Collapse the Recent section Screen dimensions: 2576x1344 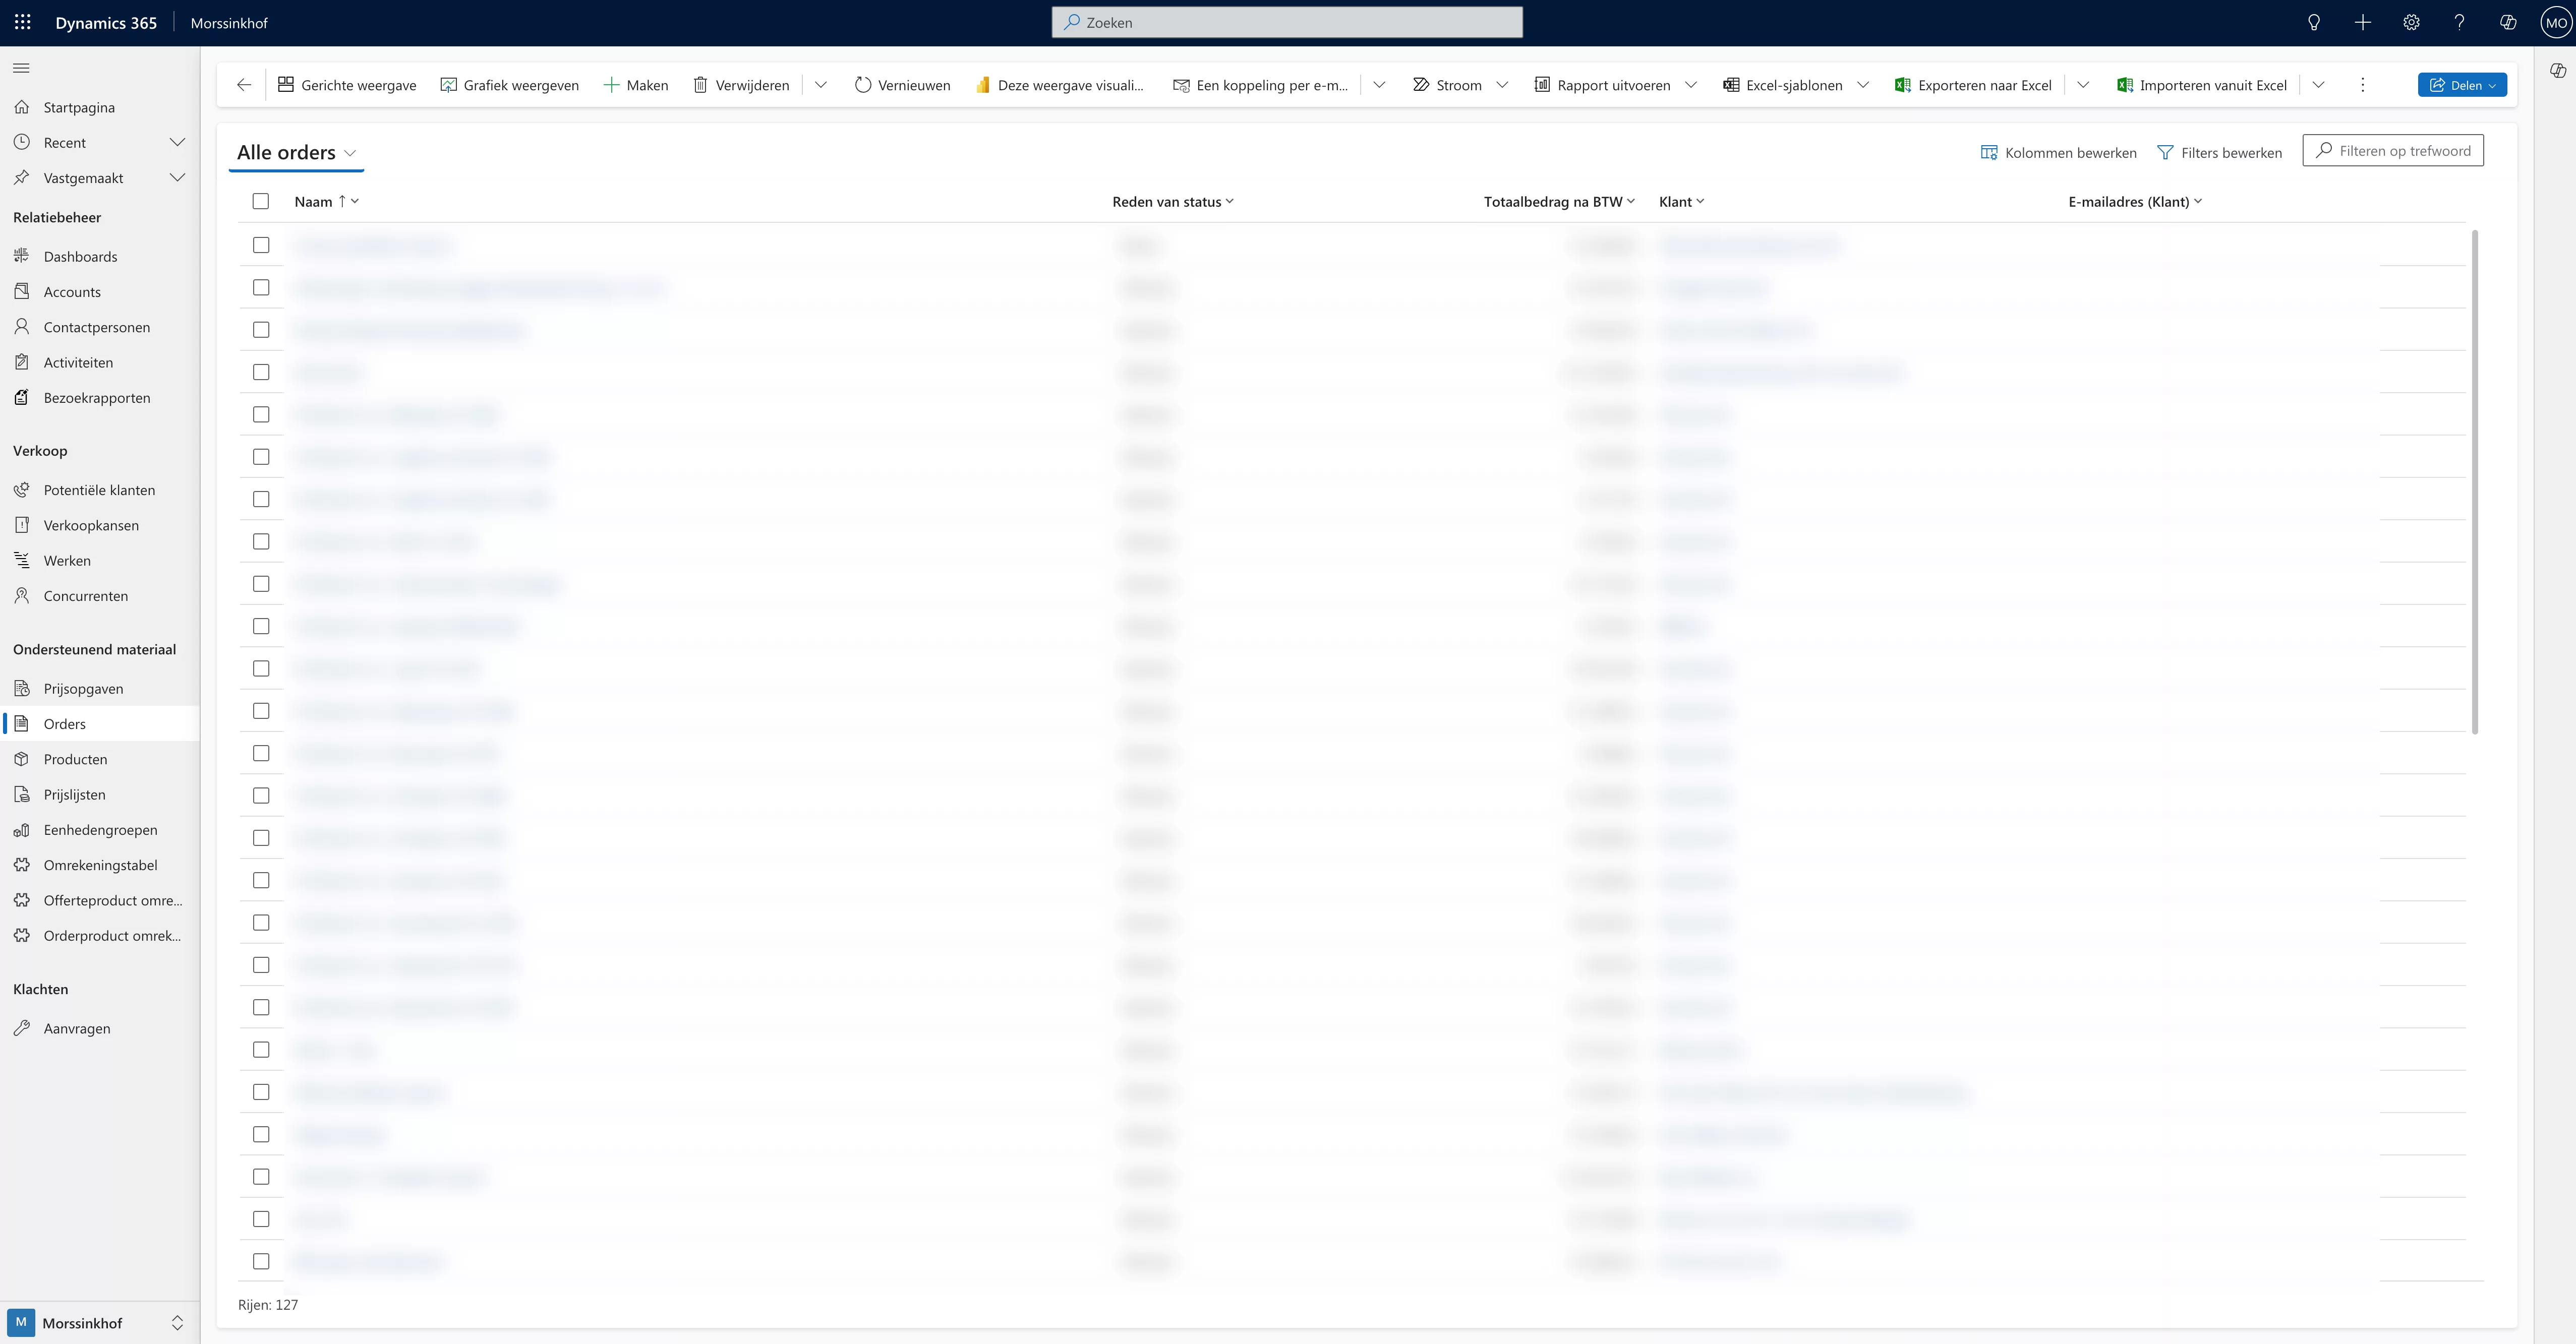click(178, 142)
